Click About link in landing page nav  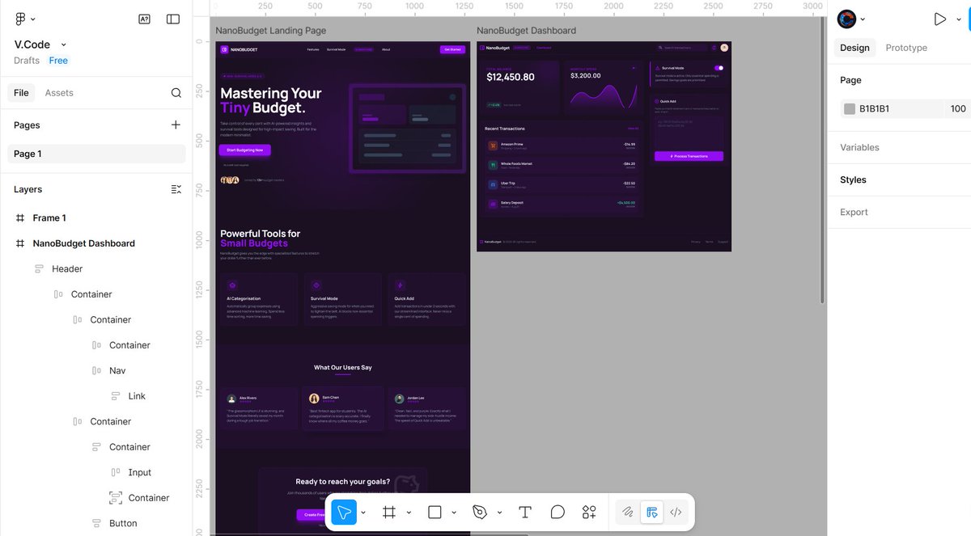(386, 49)
